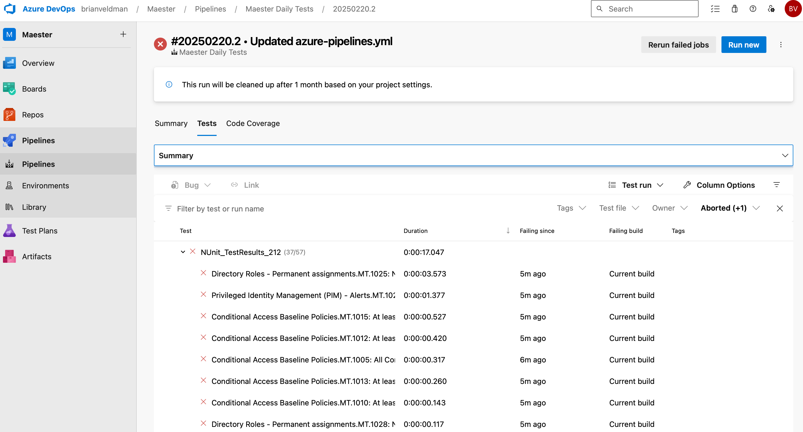This screenshot has width=803, height=432.
Task: Click Rerun failed jobs
Action: [x=678, y=45]
